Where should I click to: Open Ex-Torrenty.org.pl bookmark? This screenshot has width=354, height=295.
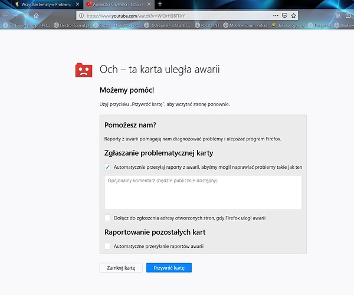tap(27, 25)
